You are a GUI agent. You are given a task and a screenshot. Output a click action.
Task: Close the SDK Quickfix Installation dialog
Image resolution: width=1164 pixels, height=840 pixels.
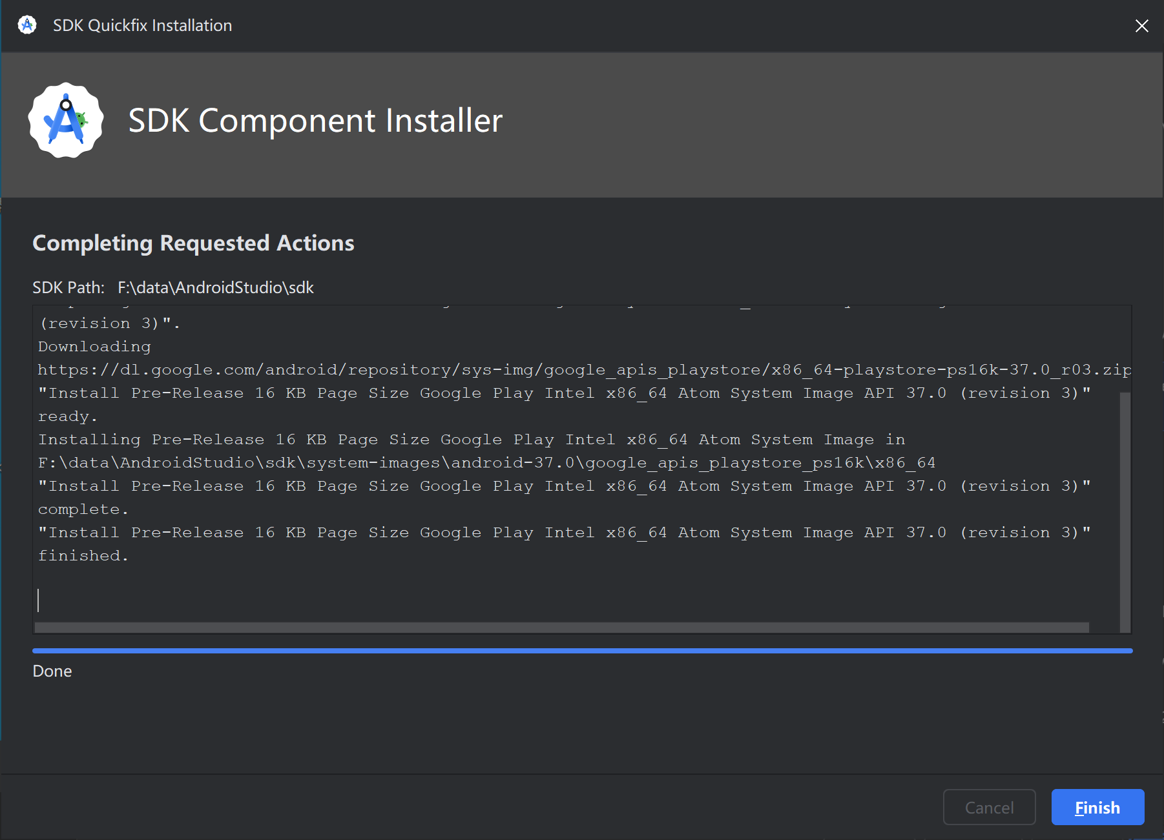pos(1142,26)
